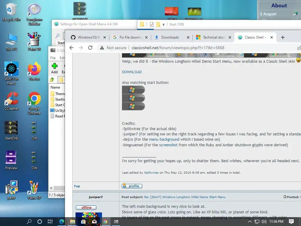Click the start button image in post
Screen dimensions: 301x226
(133, 98)
